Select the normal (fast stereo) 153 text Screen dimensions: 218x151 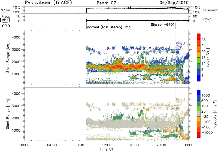tap(109, 27)
